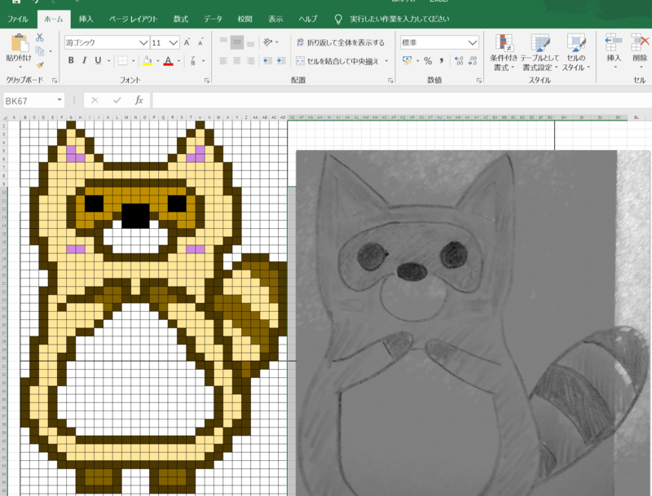Click the accounting currency format icon
652x496 pixels.
pos(407,60)
